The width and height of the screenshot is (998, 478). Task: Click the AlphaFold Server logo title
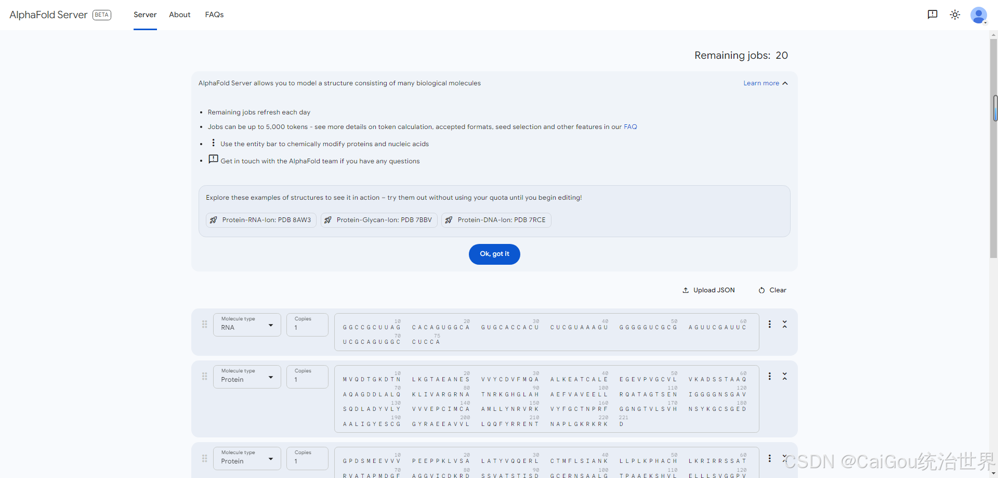coord(48,15)
